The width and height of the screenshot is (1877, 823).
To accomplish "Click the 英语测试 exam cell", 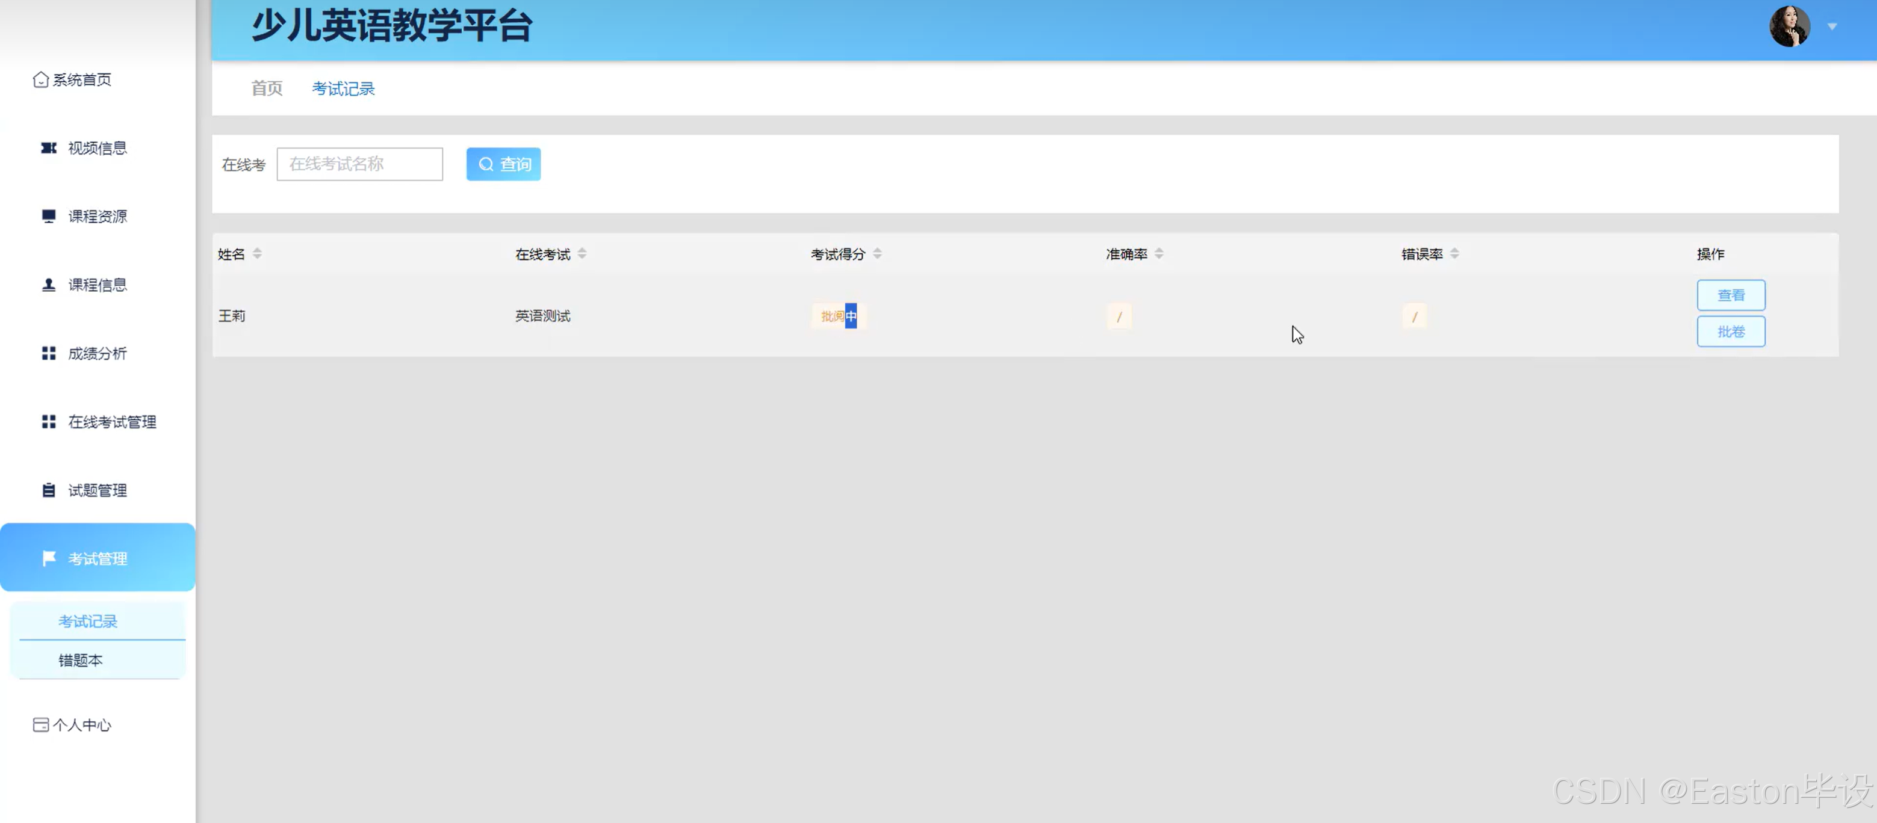I will tap(543, 316).
